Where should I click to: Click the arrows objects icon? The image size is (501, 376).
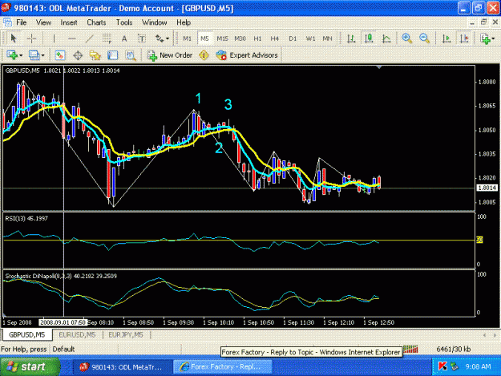point(160,38)
